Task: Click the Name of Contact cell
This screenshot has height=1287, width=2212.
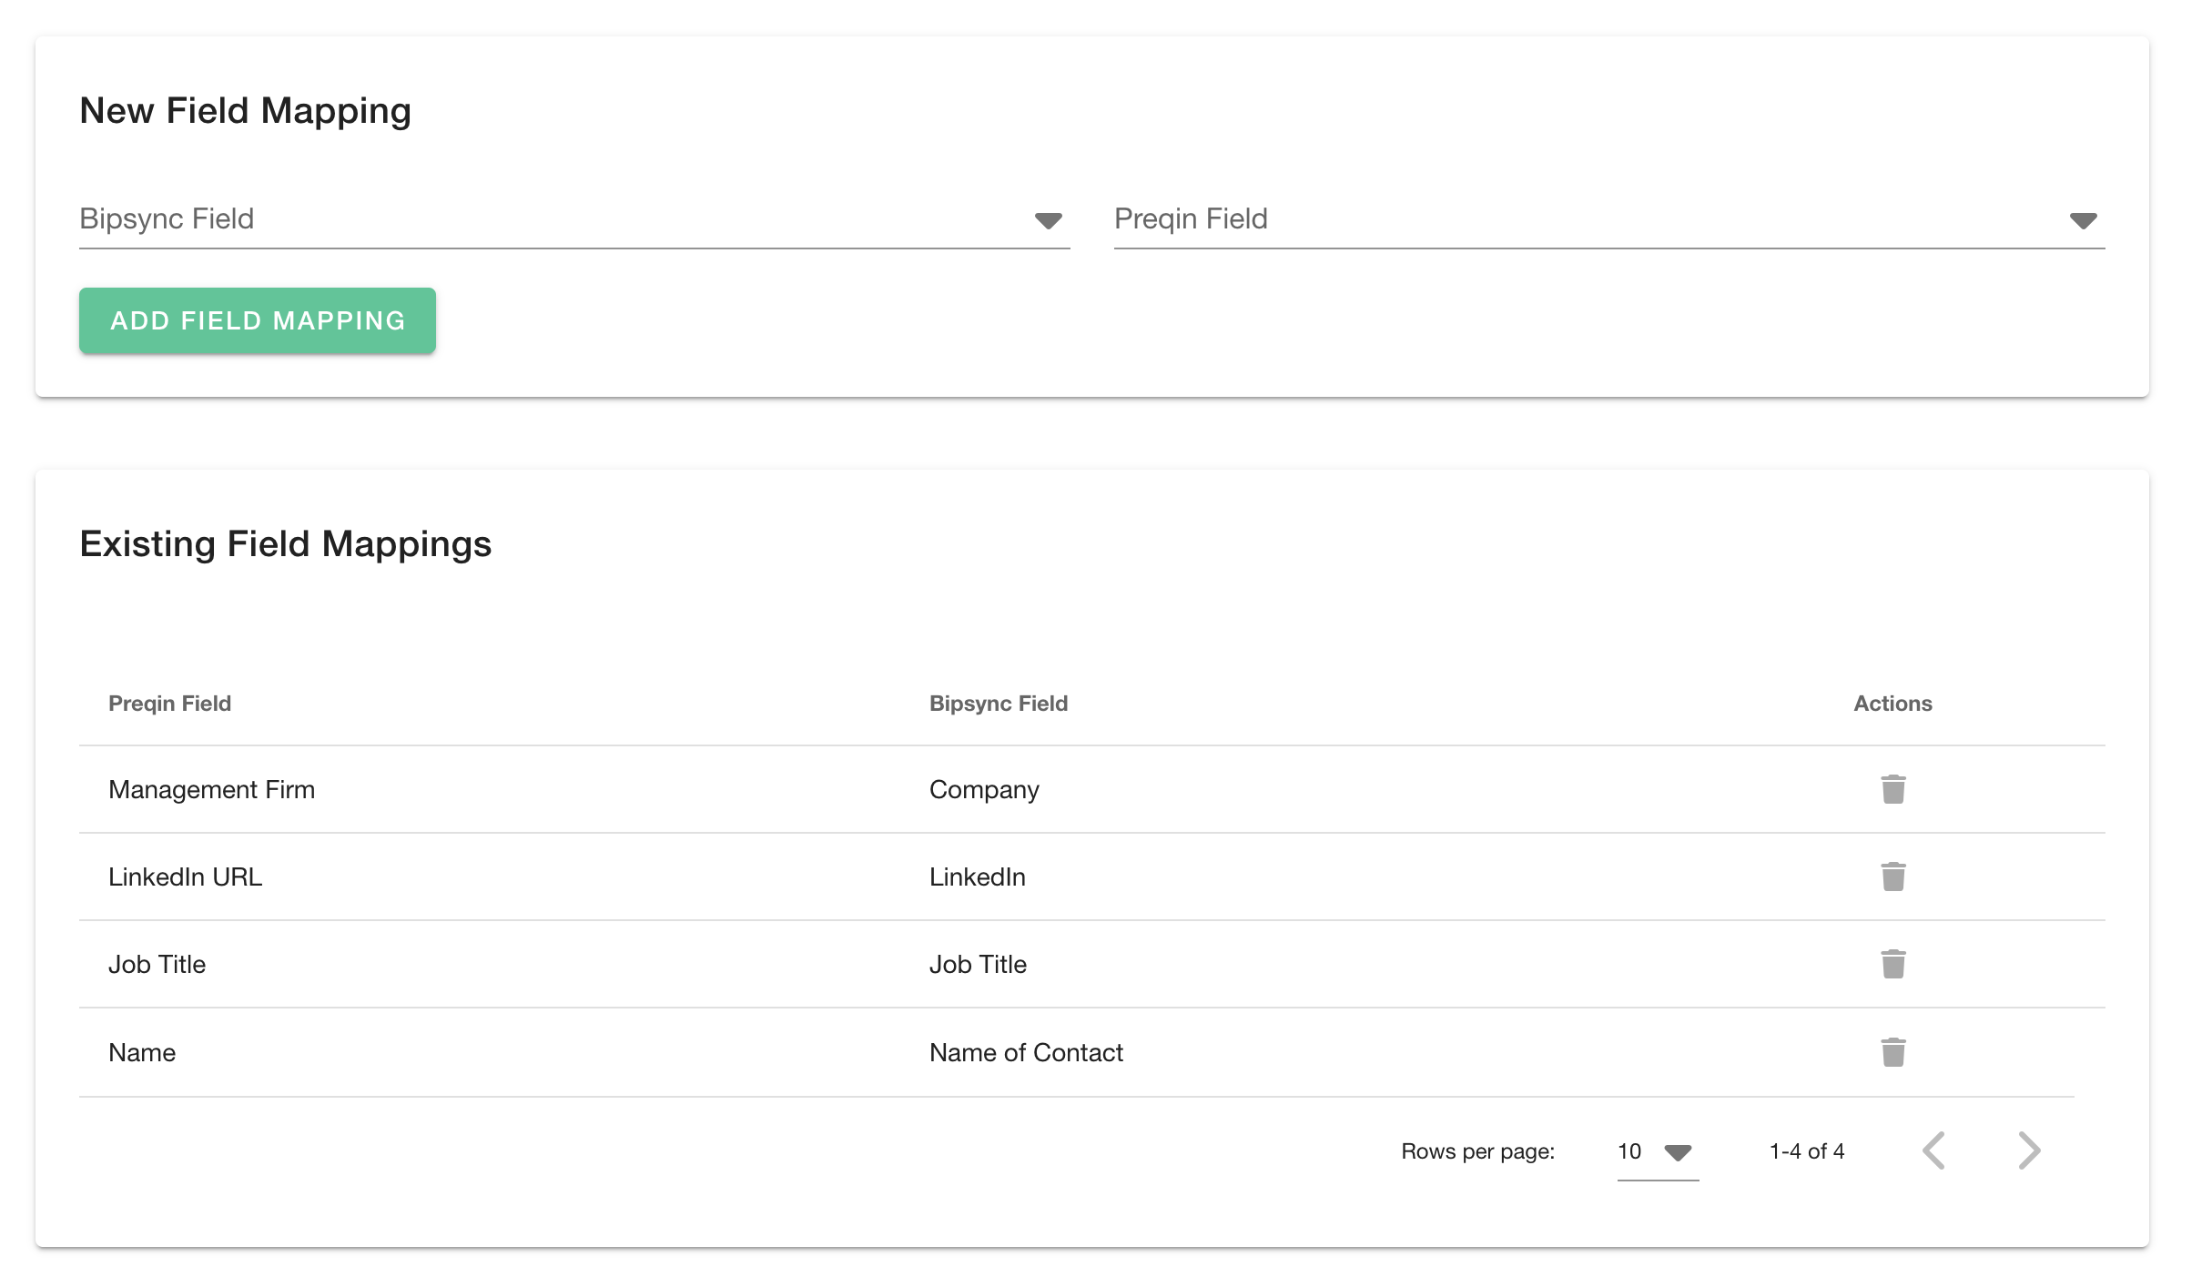Action: pyautogui.click(x=1026, y=1052)
